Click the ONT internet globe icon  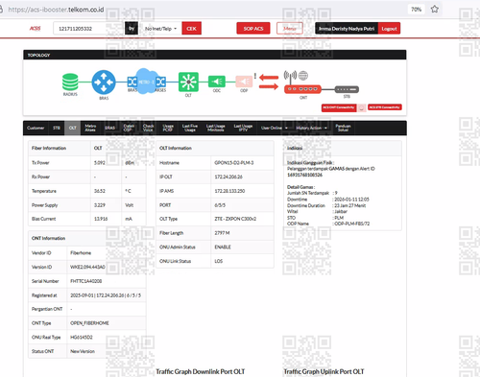pyautogui.click(x=303, y=76)
